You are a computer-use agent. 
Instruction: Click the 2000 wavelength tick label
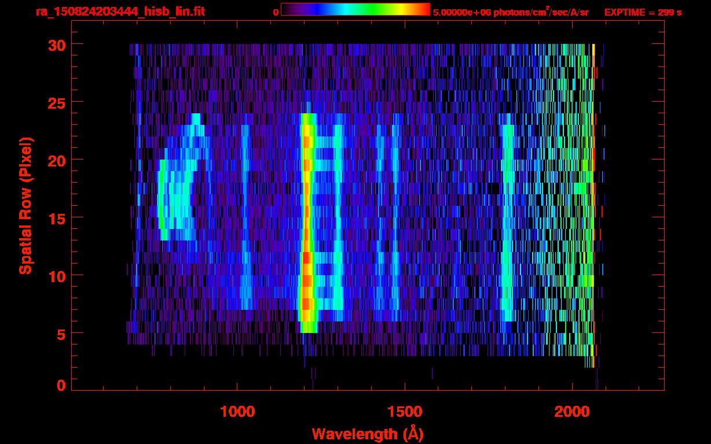[x=572, y=412]
